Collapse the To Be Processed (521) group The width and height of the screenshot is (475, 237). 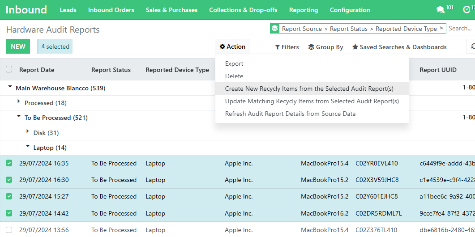click(19, 116)
